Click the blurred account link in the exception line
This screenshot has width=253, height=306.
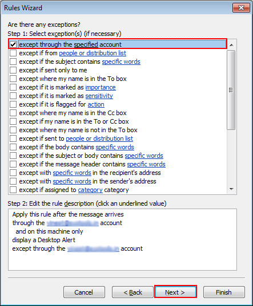(x=93, y=248)
